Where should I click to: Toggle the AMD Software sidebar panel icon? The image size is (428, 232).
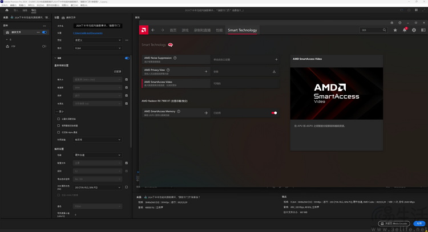click(423, 30)
